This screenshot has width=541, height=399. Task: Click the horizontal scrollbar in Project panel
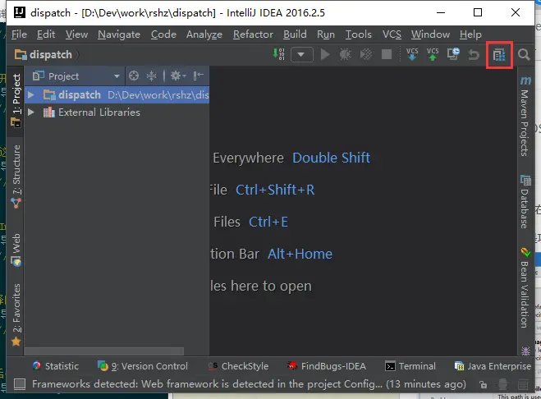point(104,351)
